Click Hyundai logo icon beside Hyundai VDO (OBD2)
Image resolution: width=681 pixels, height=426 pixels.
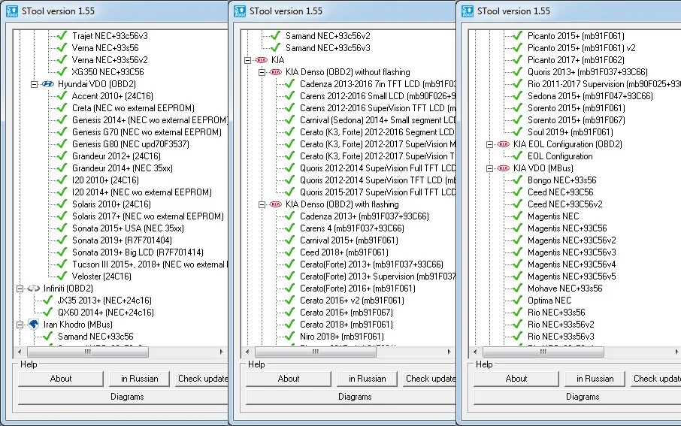pos(48,84)
